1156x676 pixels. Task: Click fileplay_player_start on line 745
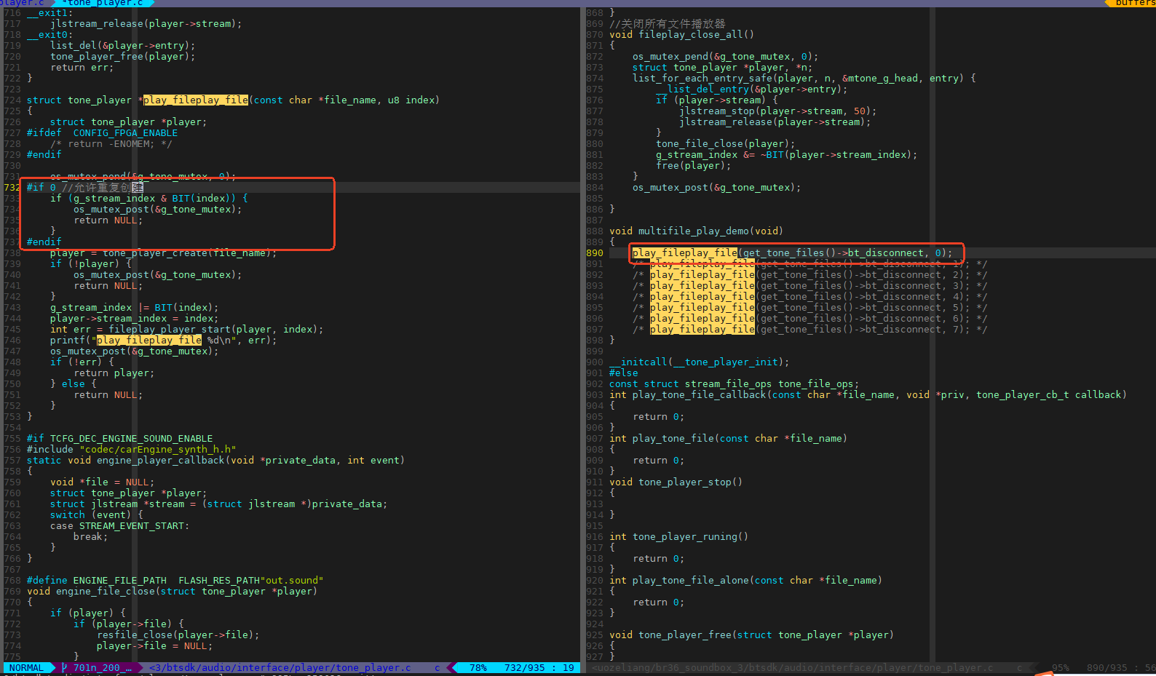coord(170,330)
